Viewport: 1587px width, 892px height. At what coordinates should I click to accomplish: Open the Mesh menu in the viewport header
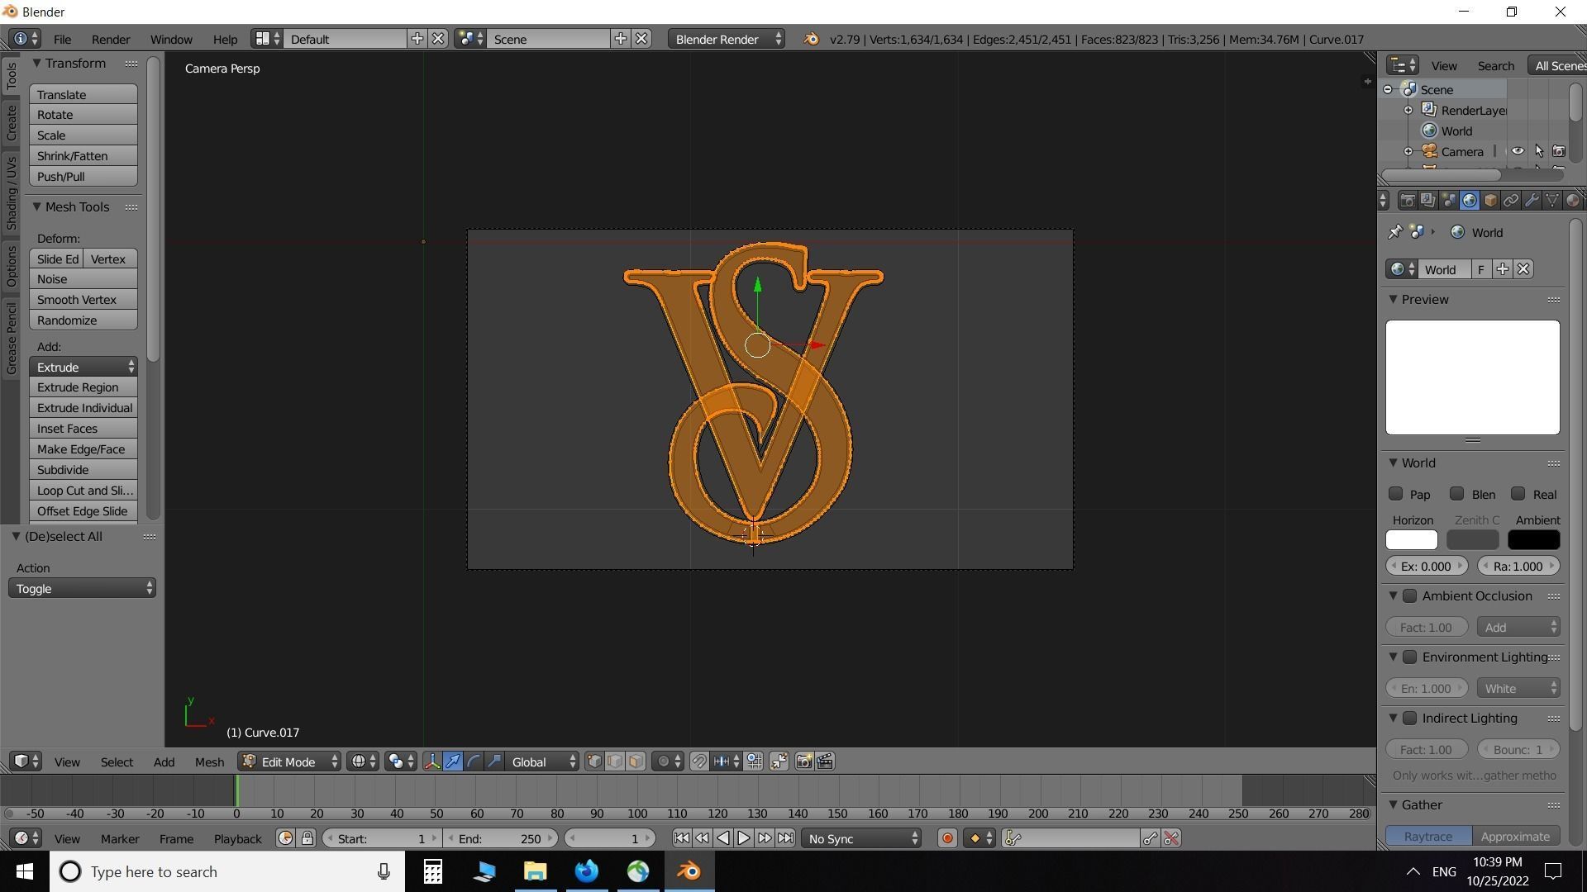(x=208, y=761)
